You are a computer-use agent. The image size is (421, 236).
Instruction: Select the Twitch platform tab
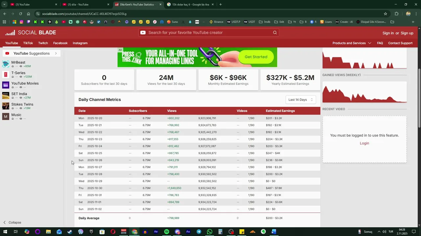pyautogui.click(x=43, y=43)
